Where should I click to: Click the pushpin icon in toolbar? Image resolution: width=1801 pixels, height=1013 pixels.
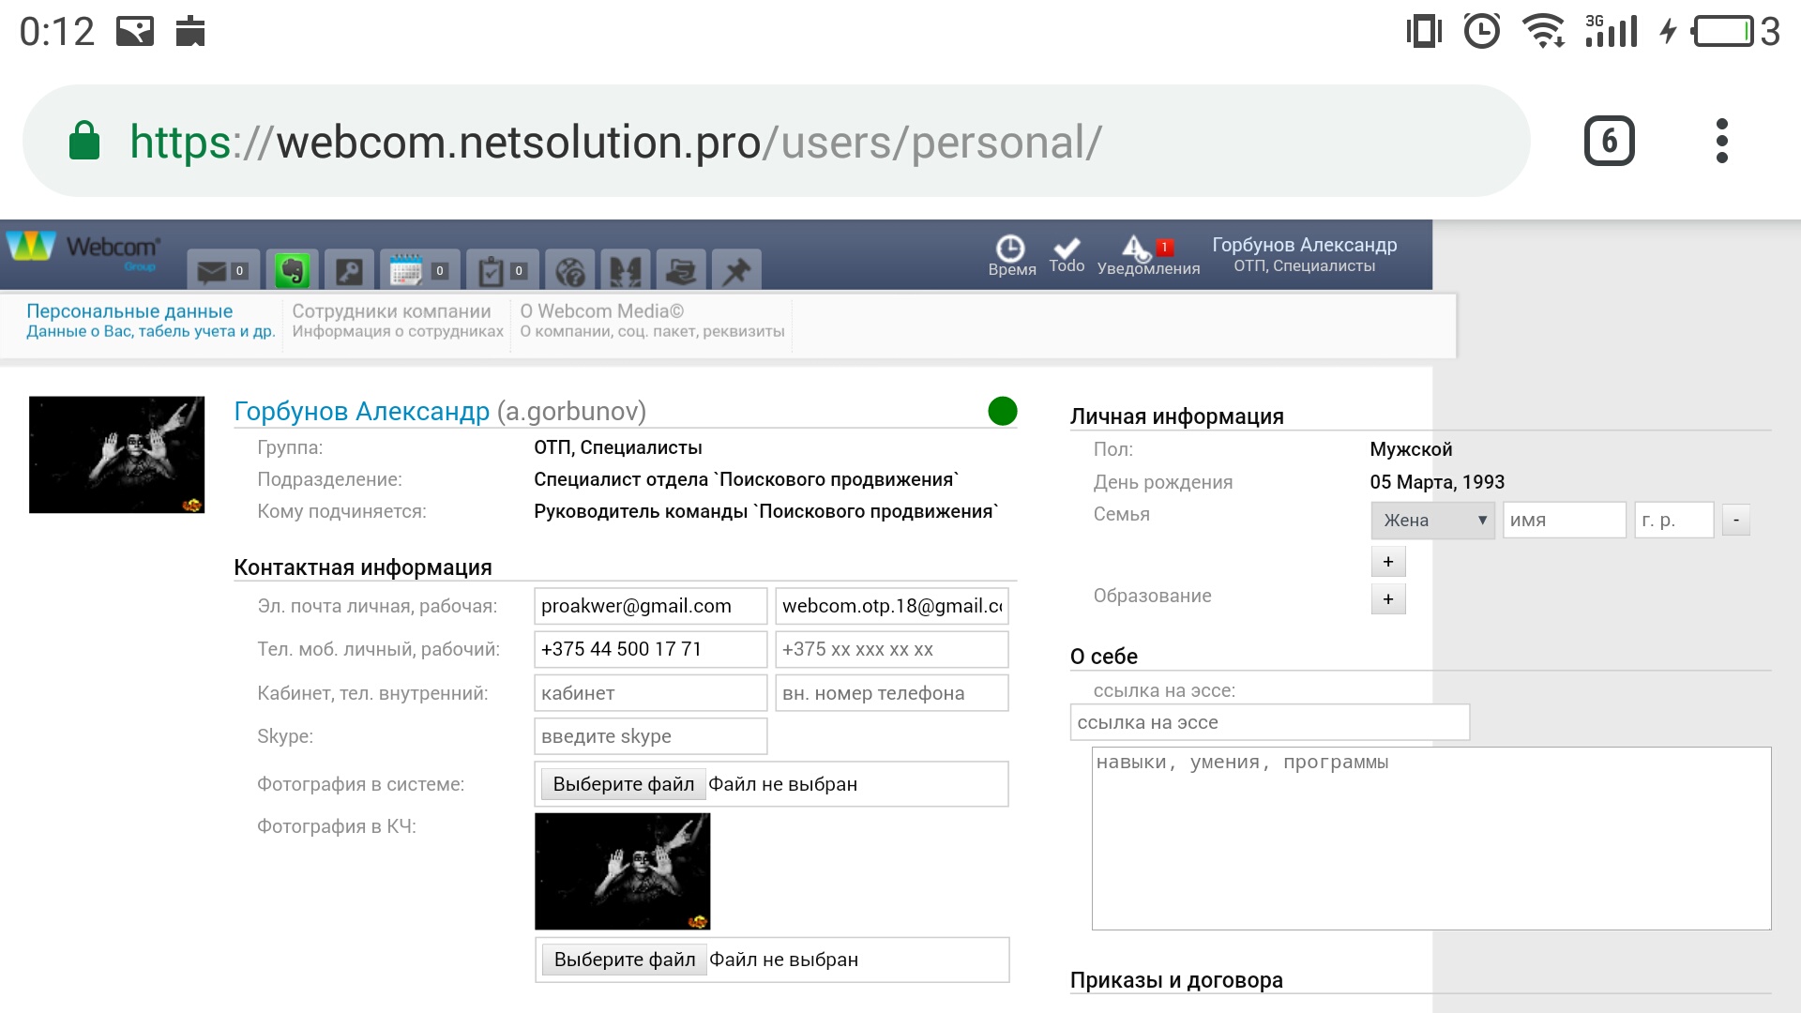click(x=736, y=271)
